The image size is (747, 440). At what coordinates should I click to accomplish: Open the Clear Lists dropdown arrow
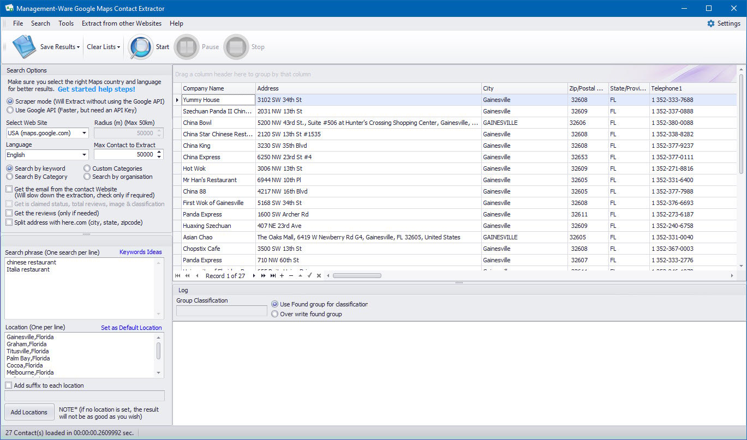click(118, 47)
